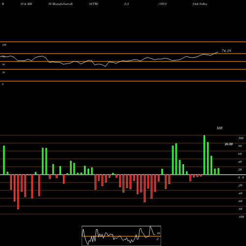Click the -100 label on the MR axis
Image resolution: width=246 pixels, height=246 pixels.
pyautogui.click(x=241, y=217)
